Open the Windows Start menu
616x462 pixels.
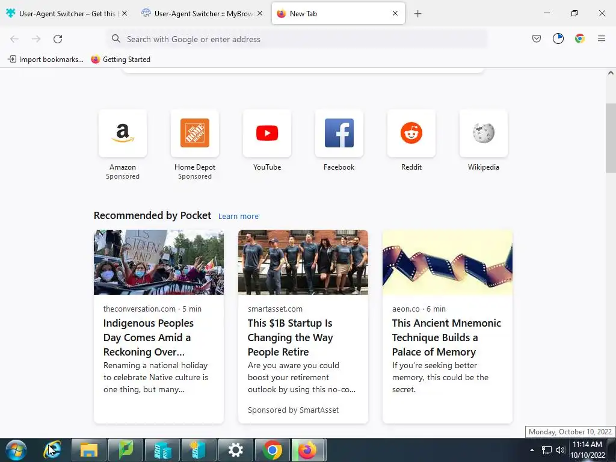16,450
